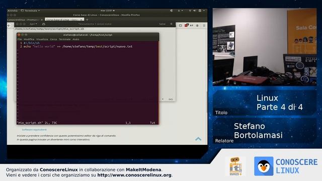
Task: Click the 1,1 cursor position in vim
Action: coord(128,123)
